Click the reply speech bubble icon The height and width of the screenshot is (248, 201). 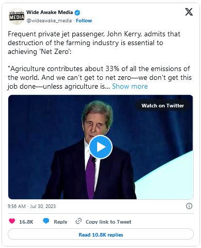coord(46,221)
